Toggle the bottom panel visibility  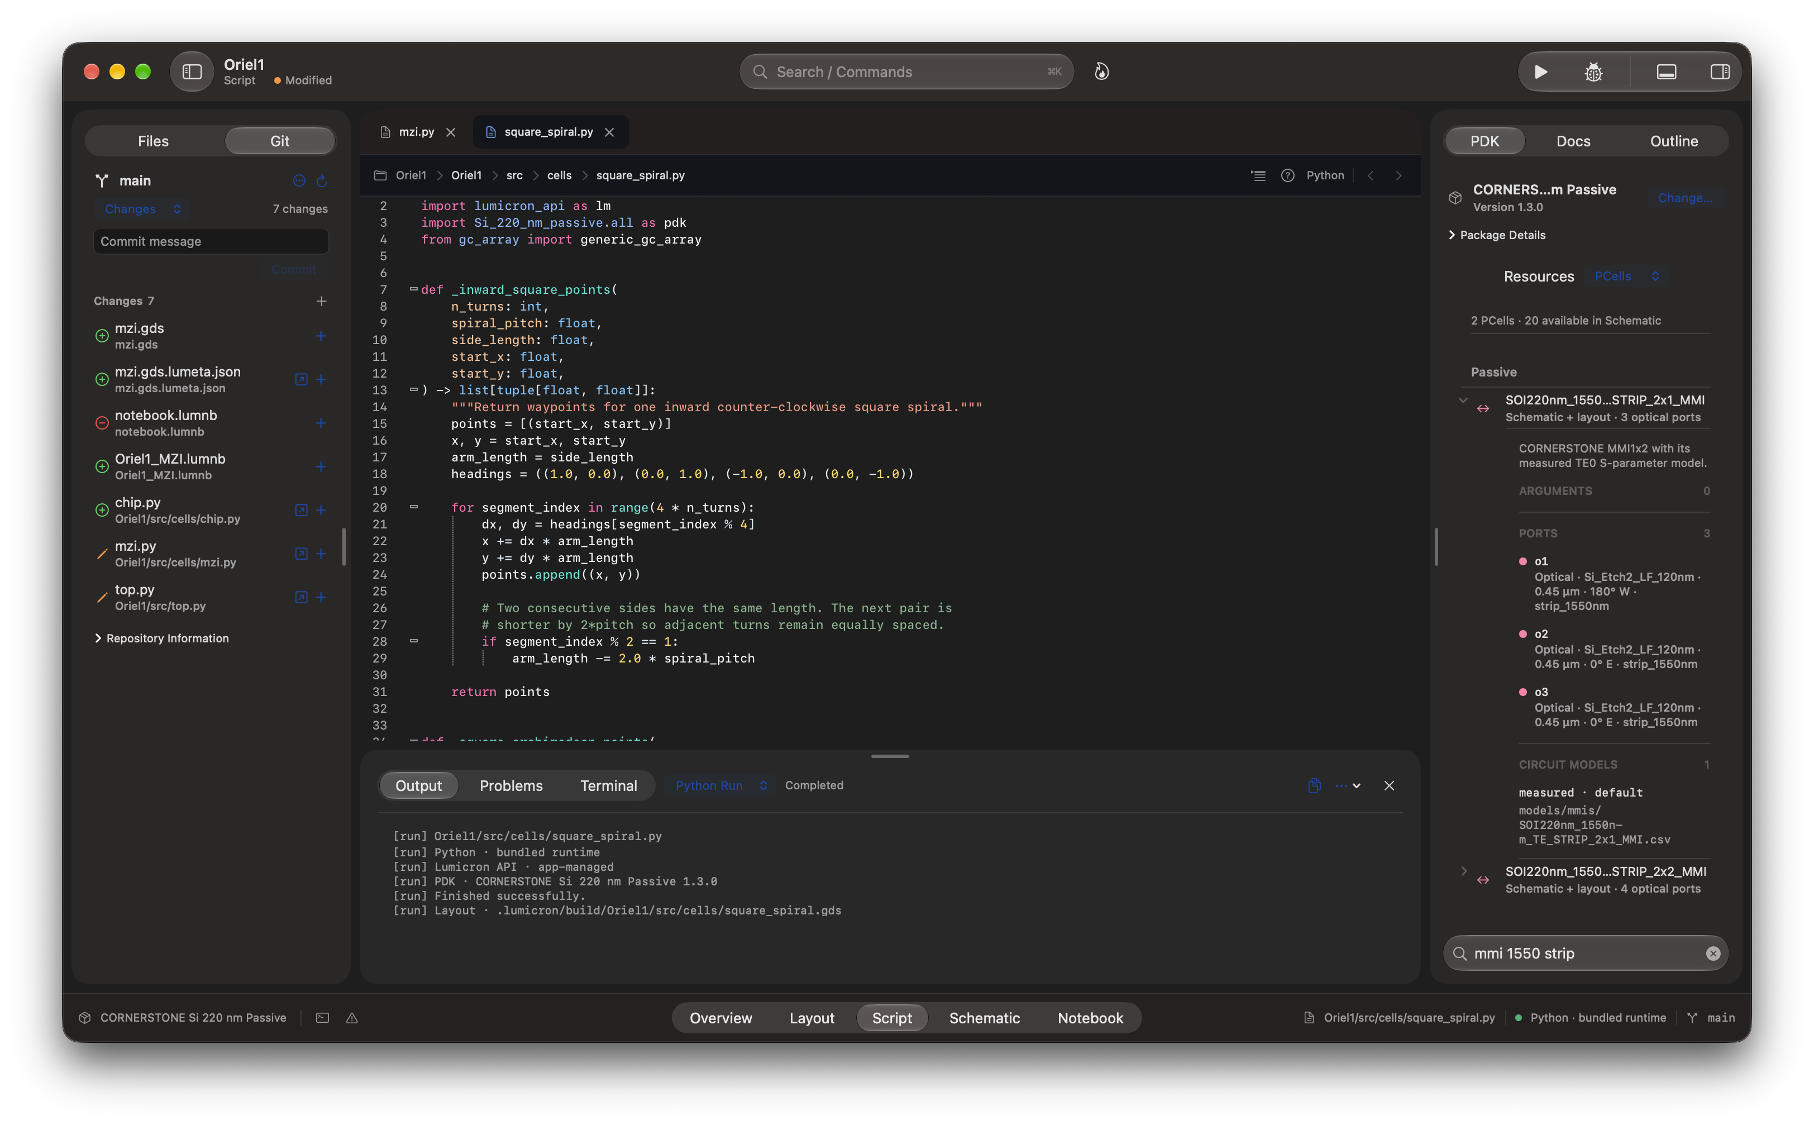coord(1666,71)
